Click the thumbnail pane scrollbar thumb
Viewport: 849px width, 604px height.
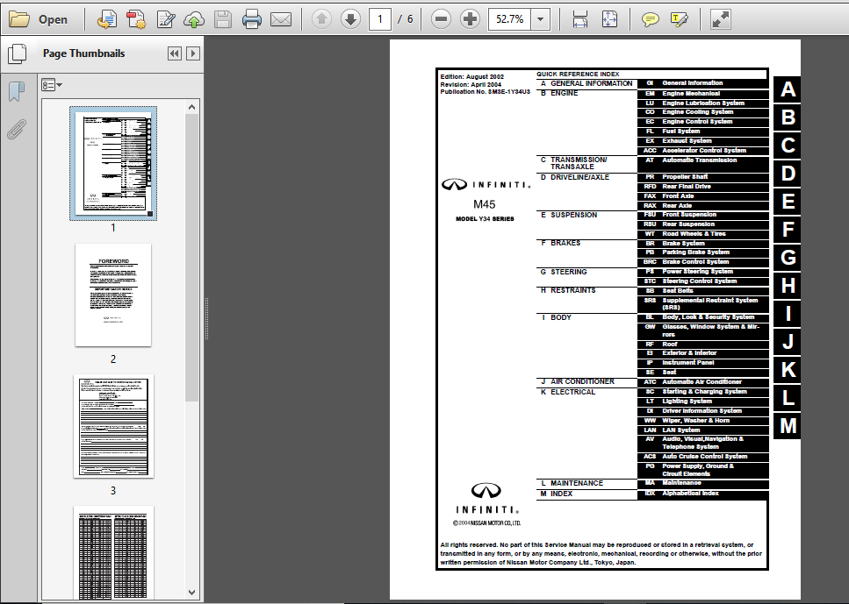click(191, 258)
